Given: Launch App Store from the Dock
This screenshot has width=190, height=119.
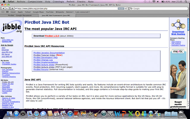Looking at the screenshot, I should tap(16, 114).
